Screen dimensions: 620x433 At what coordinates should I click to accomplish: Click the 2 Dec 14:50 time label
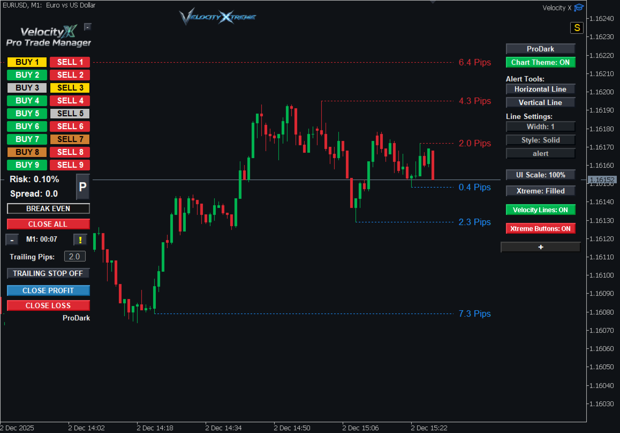pyautogui.click(x=292, y=428)
